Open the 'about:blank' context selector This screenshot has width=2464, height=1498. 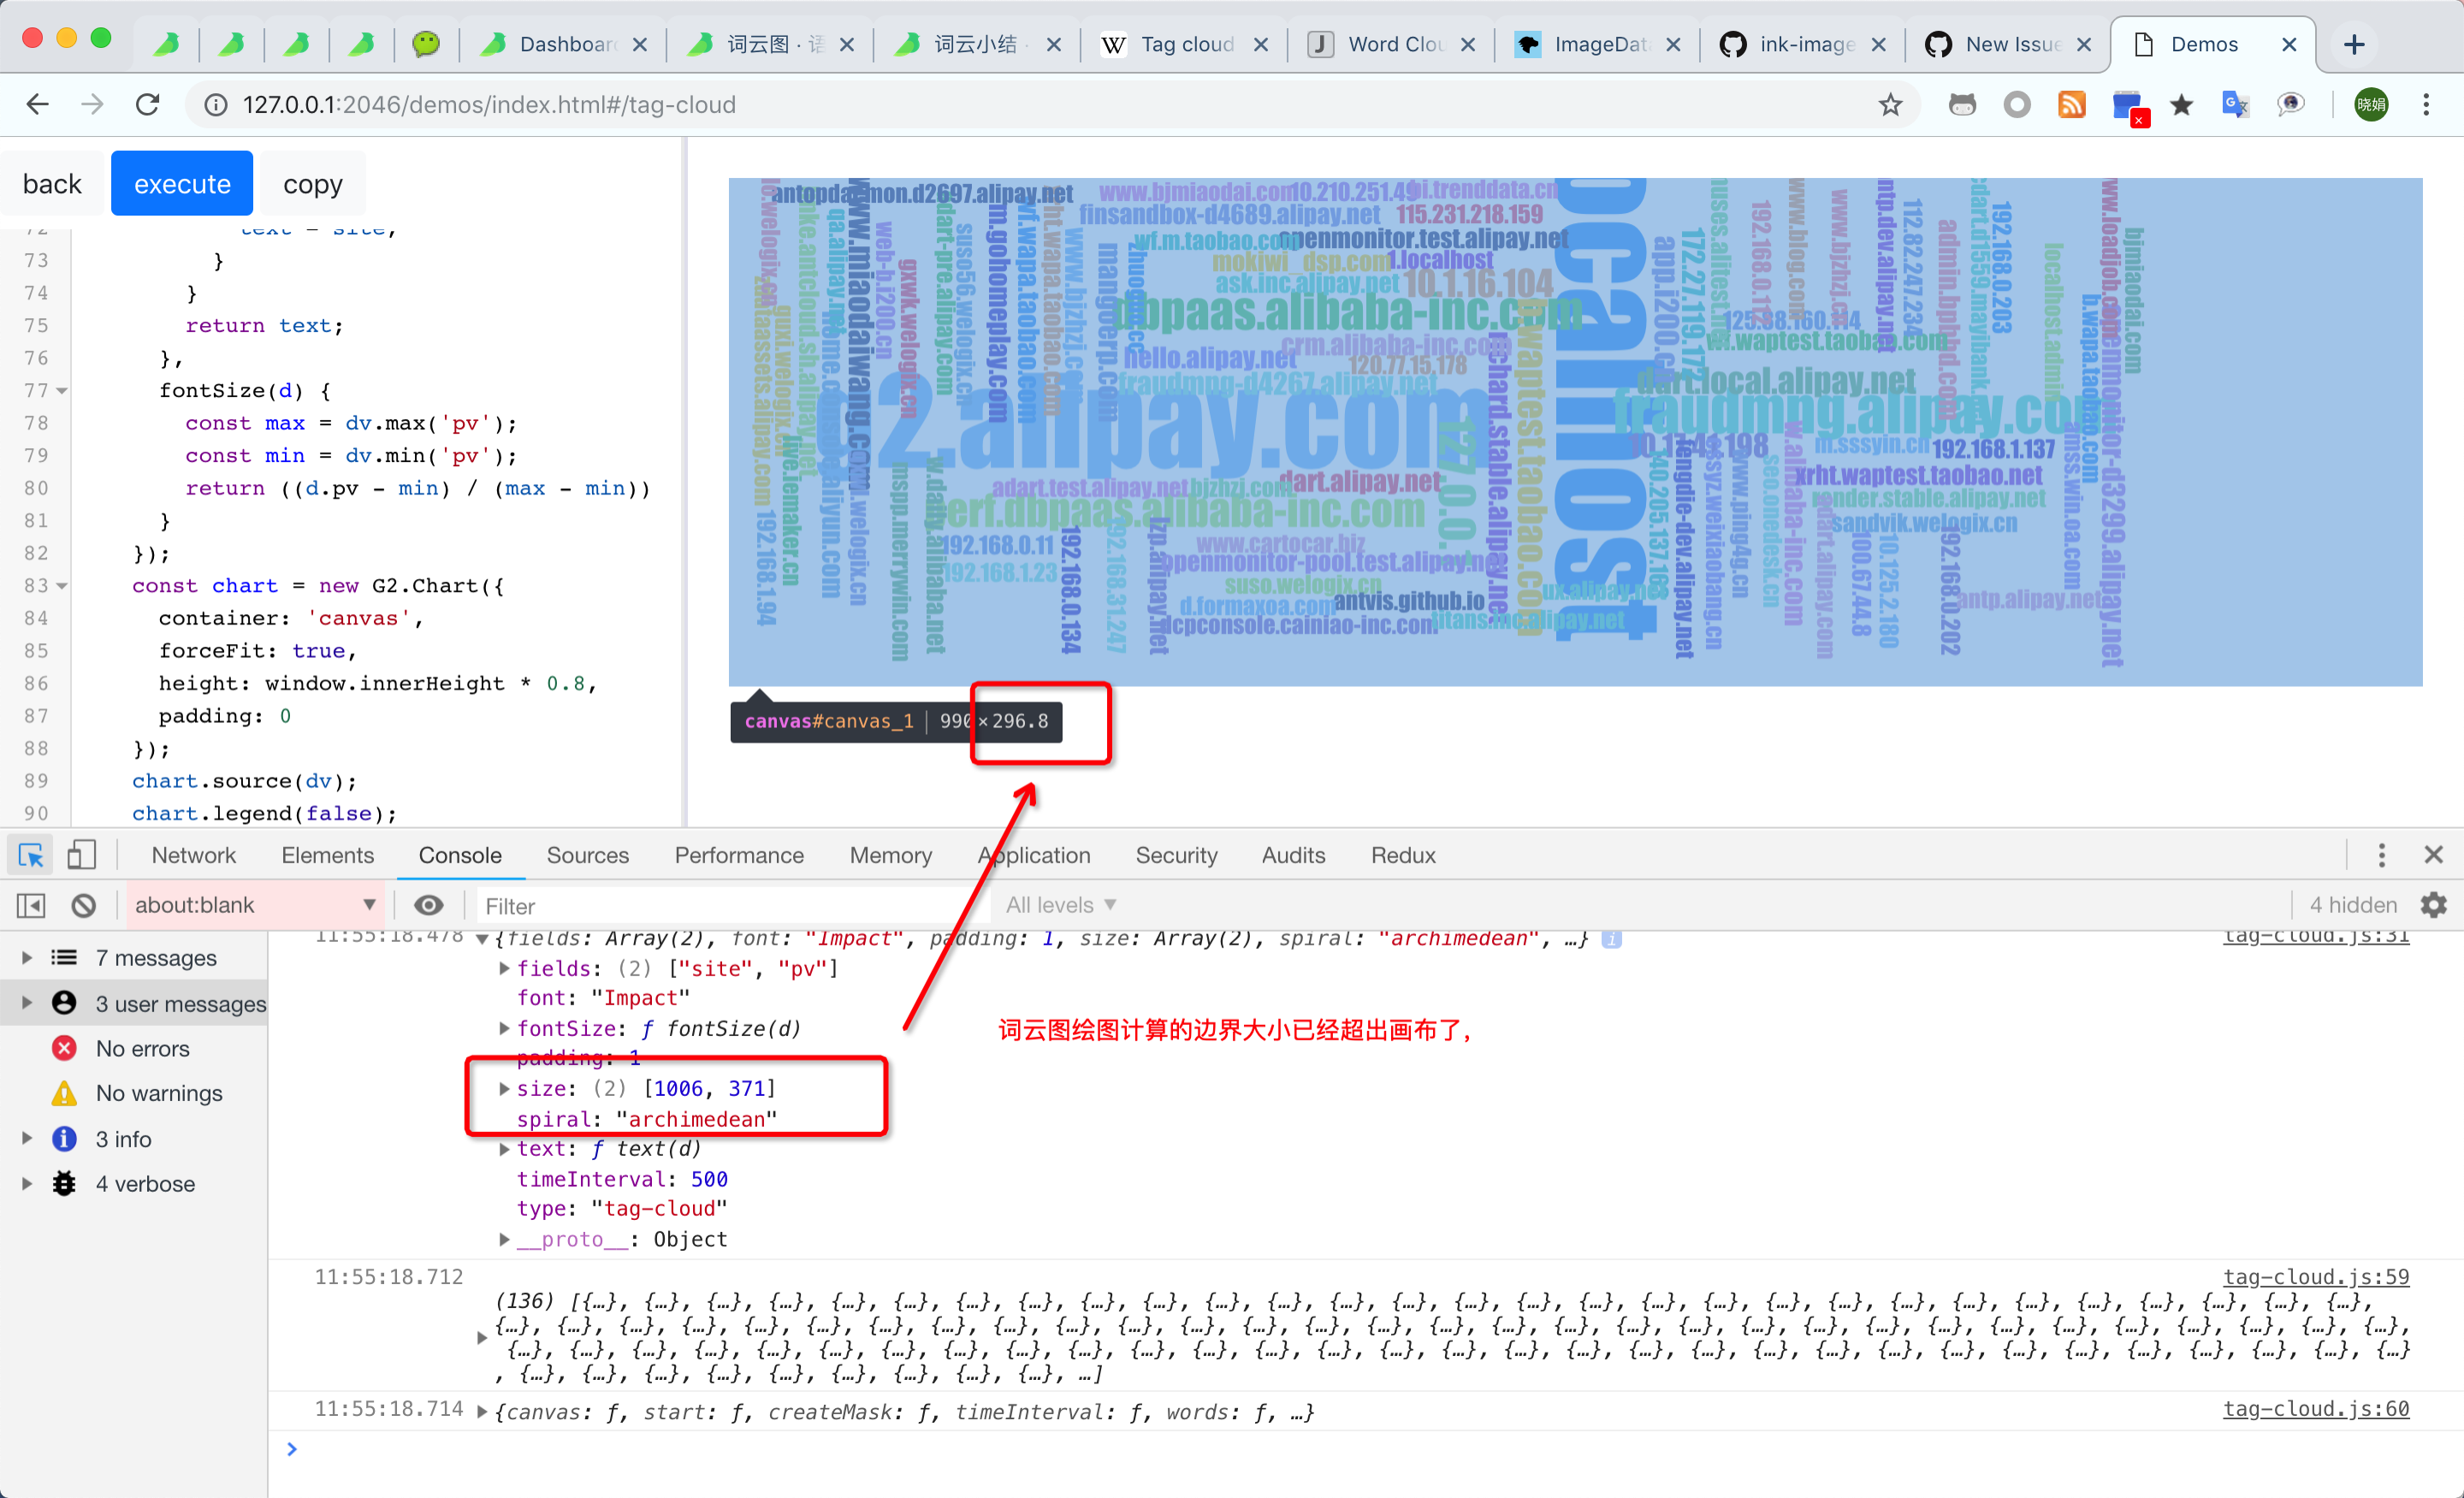254,904
